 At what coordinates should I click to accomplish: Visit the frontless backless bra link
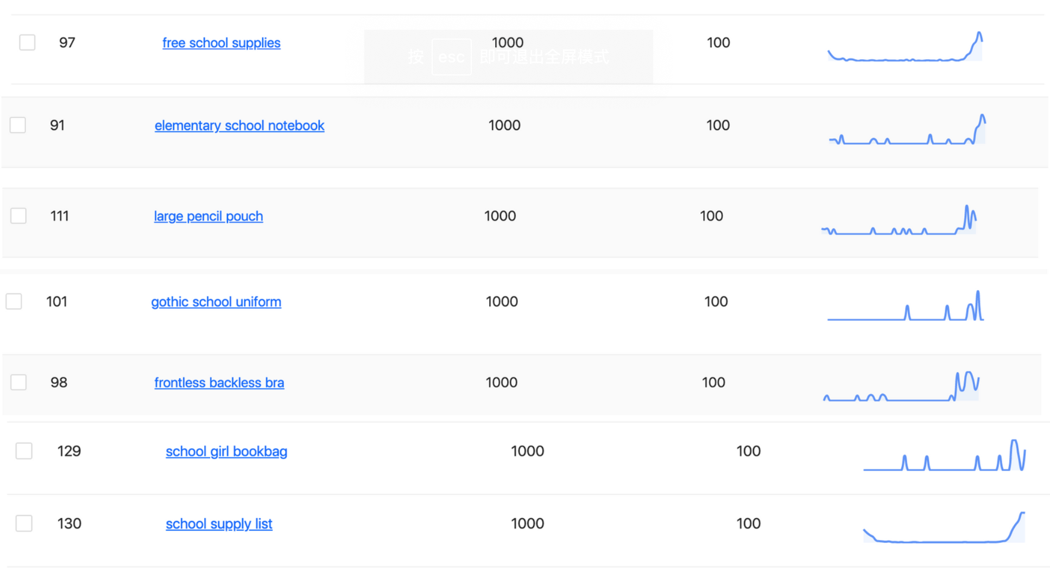[219, 383]
